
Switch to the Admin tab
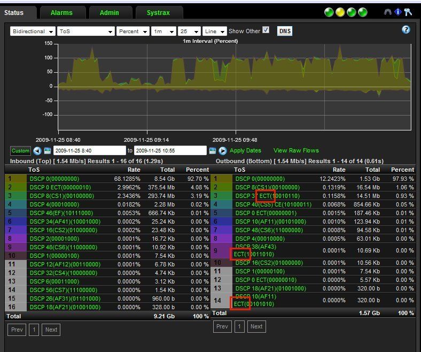tap(110, 13)
